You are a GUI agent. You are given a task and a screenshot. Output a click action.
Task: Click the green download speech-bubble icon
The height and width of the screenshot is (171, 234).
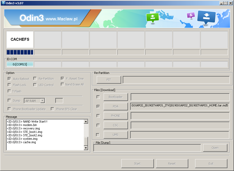[152, 18]
